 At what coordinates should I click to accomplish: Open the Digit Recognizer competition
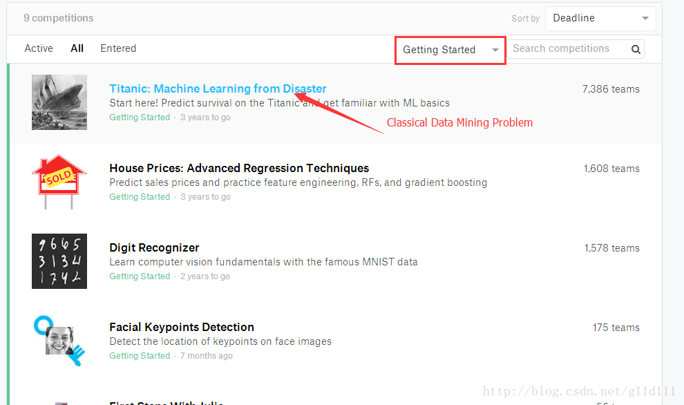(154, 247)
